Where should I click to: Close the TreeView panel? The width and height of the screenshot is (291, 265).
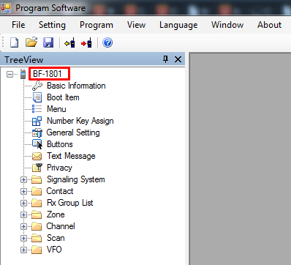click(178, 59)
